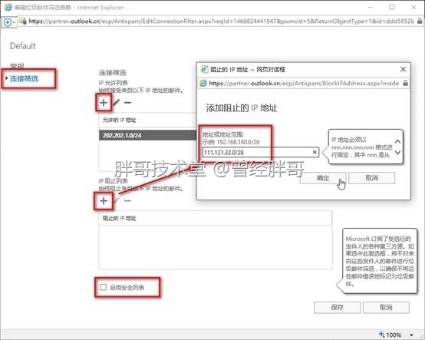Image resolution: width=425 pixels, height=340 pixels.
Task: Click the down arrow in the IP tooltip
Action: pos(397,153)
